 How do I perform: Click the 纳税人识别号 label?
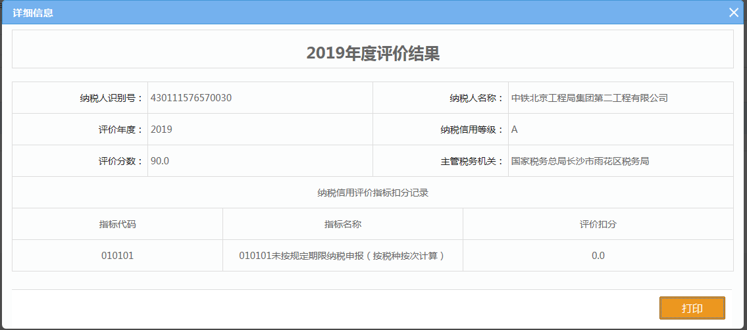[x=111, y=98]
